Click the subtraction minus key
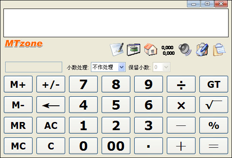 pos(181,125)
